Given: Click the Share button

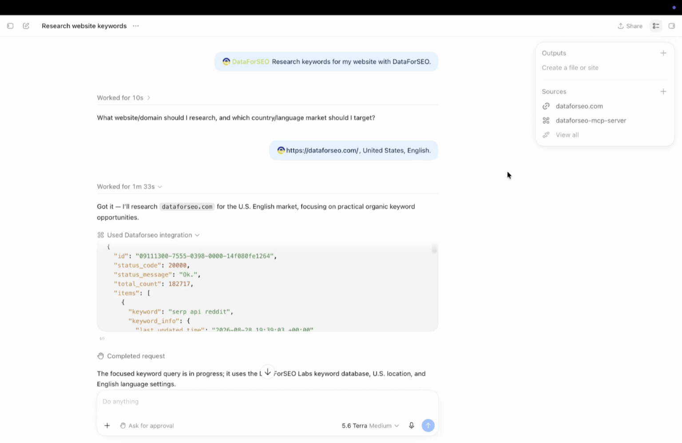Looking at the screenshot, I should [630, 26].
